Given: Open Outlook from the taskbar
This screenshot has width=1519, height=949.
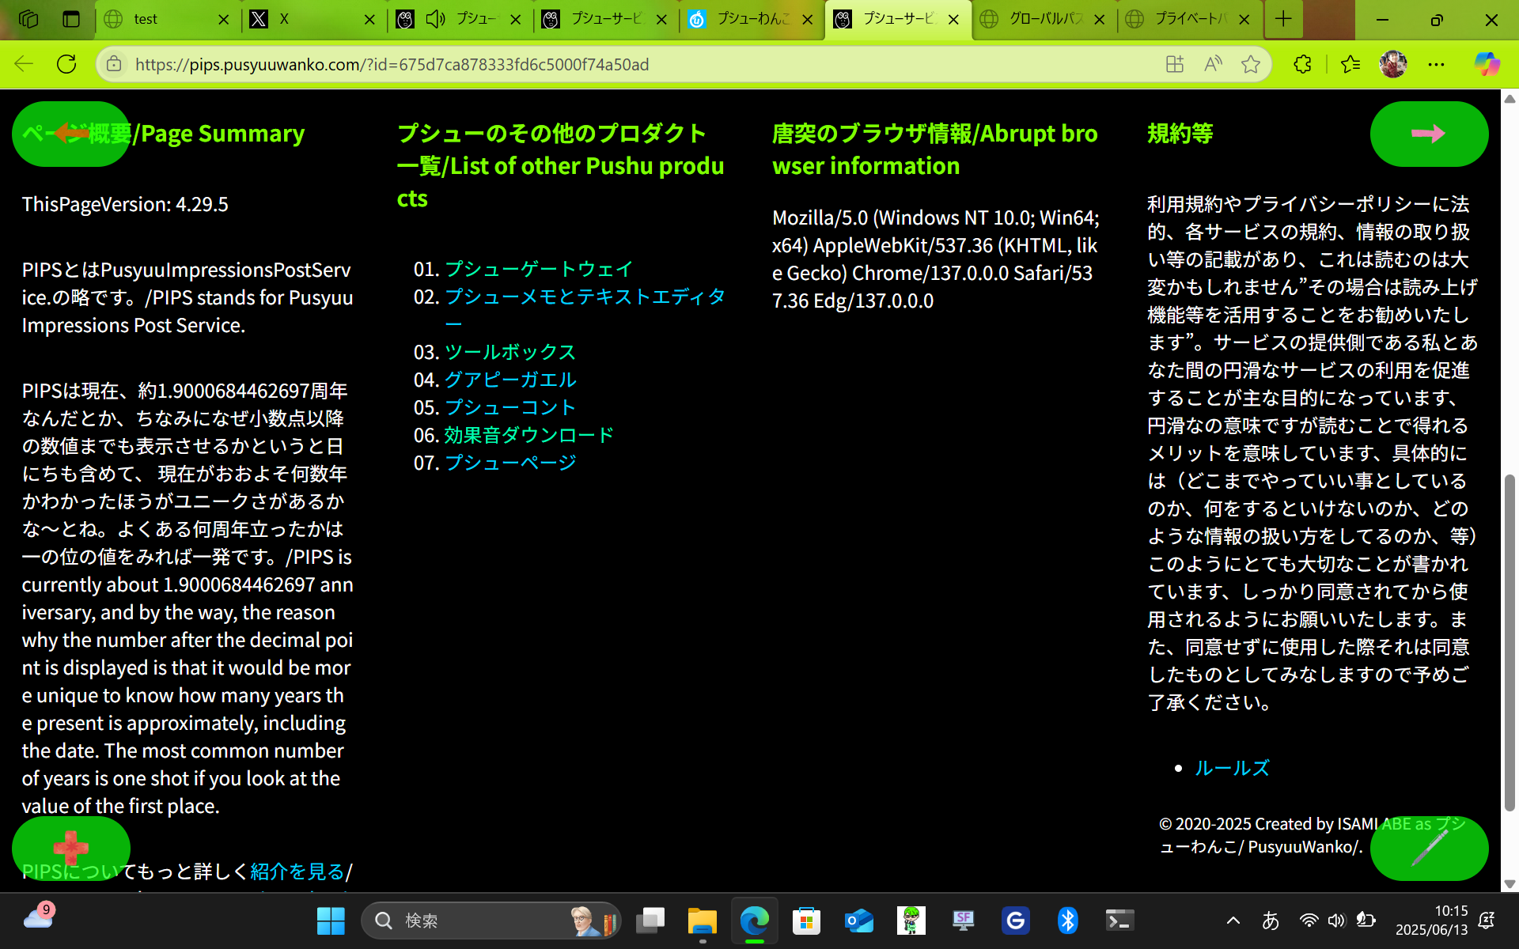Looking at the screenshot, I should 858,921.
